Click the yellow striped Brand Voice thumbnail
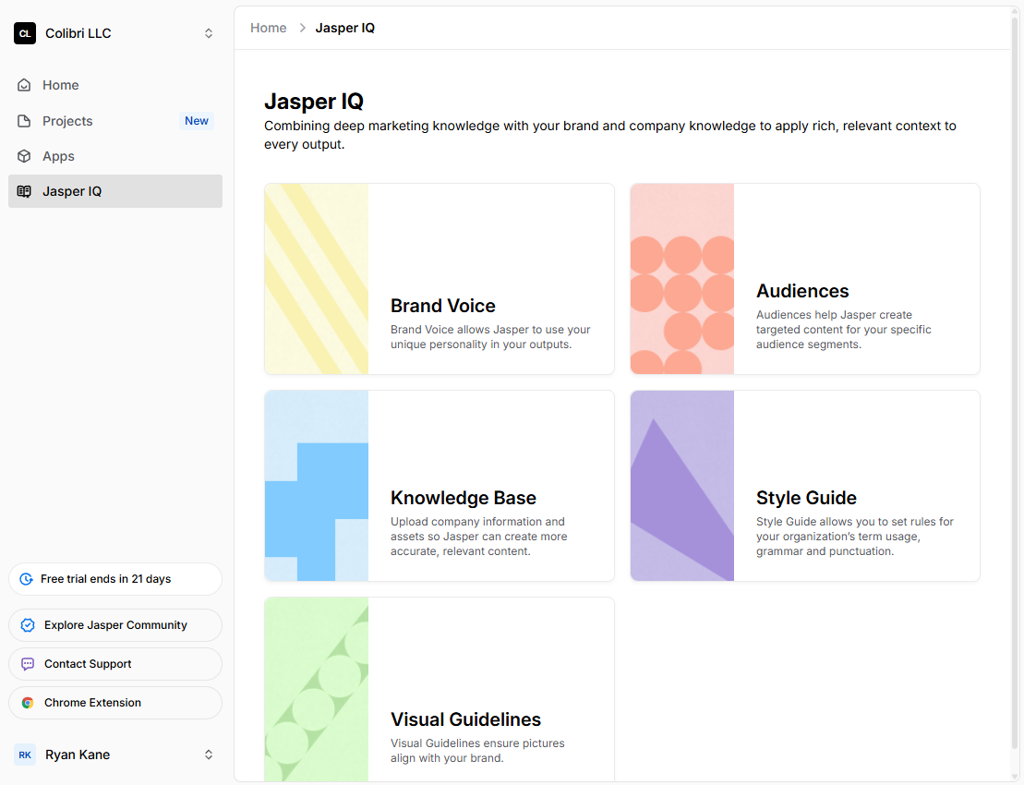This screenshot has width=1024, height=785. pos(317,279)
